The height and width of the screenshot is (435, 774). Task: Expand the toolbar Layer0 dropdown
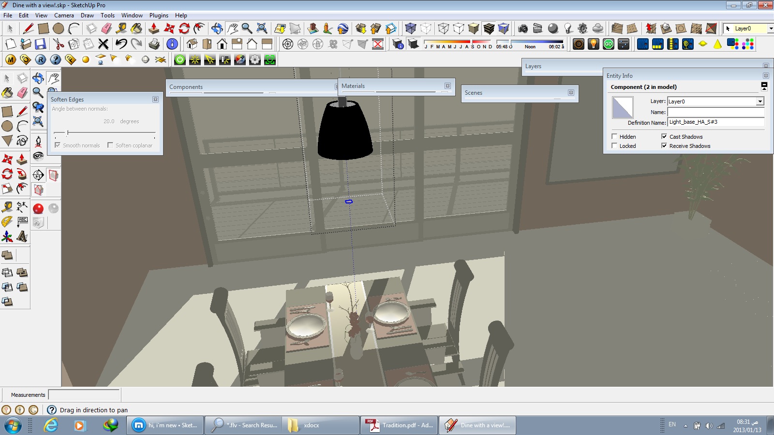(x=770, y=29)
